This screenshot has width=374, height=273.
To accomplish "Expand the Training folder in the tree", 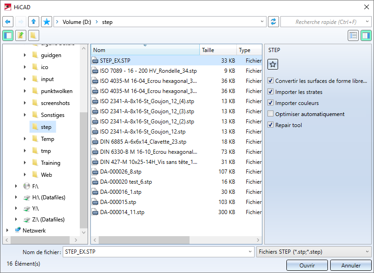I will click(25, 163).
